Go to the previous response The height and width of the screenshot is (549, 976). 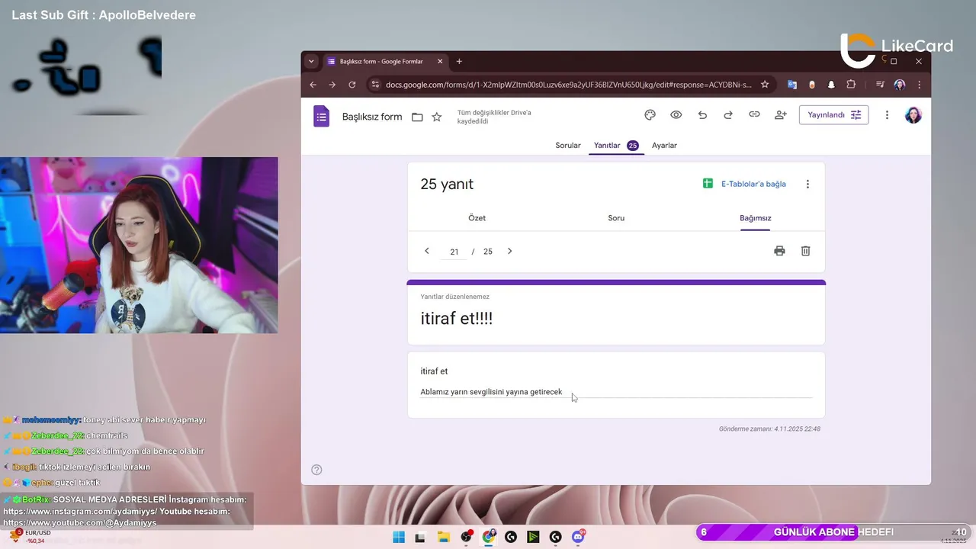(x=427, y=251)
